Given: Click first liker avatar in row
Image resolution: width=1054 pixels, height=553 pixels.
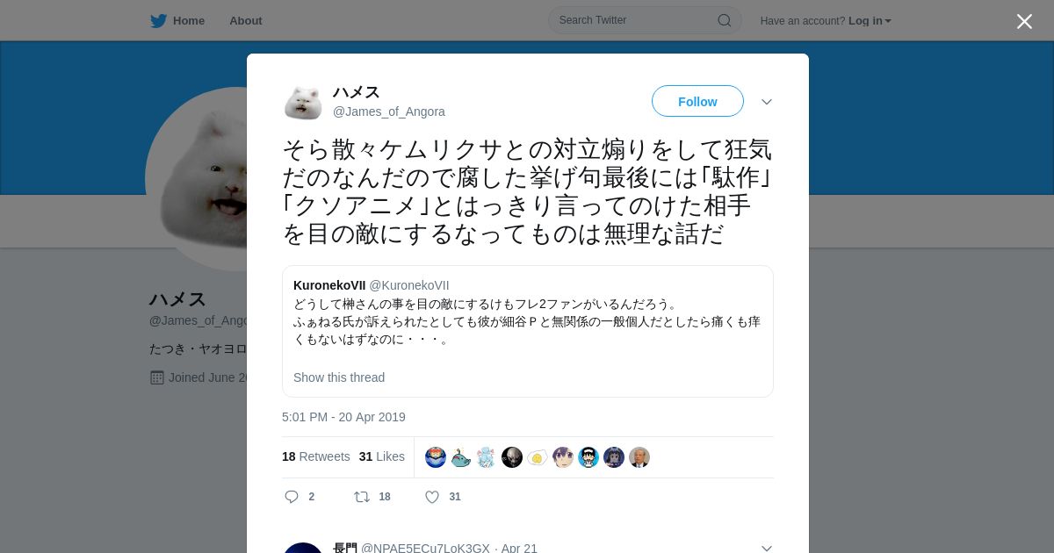Looking at the screenshot, I should coord(436,457).
